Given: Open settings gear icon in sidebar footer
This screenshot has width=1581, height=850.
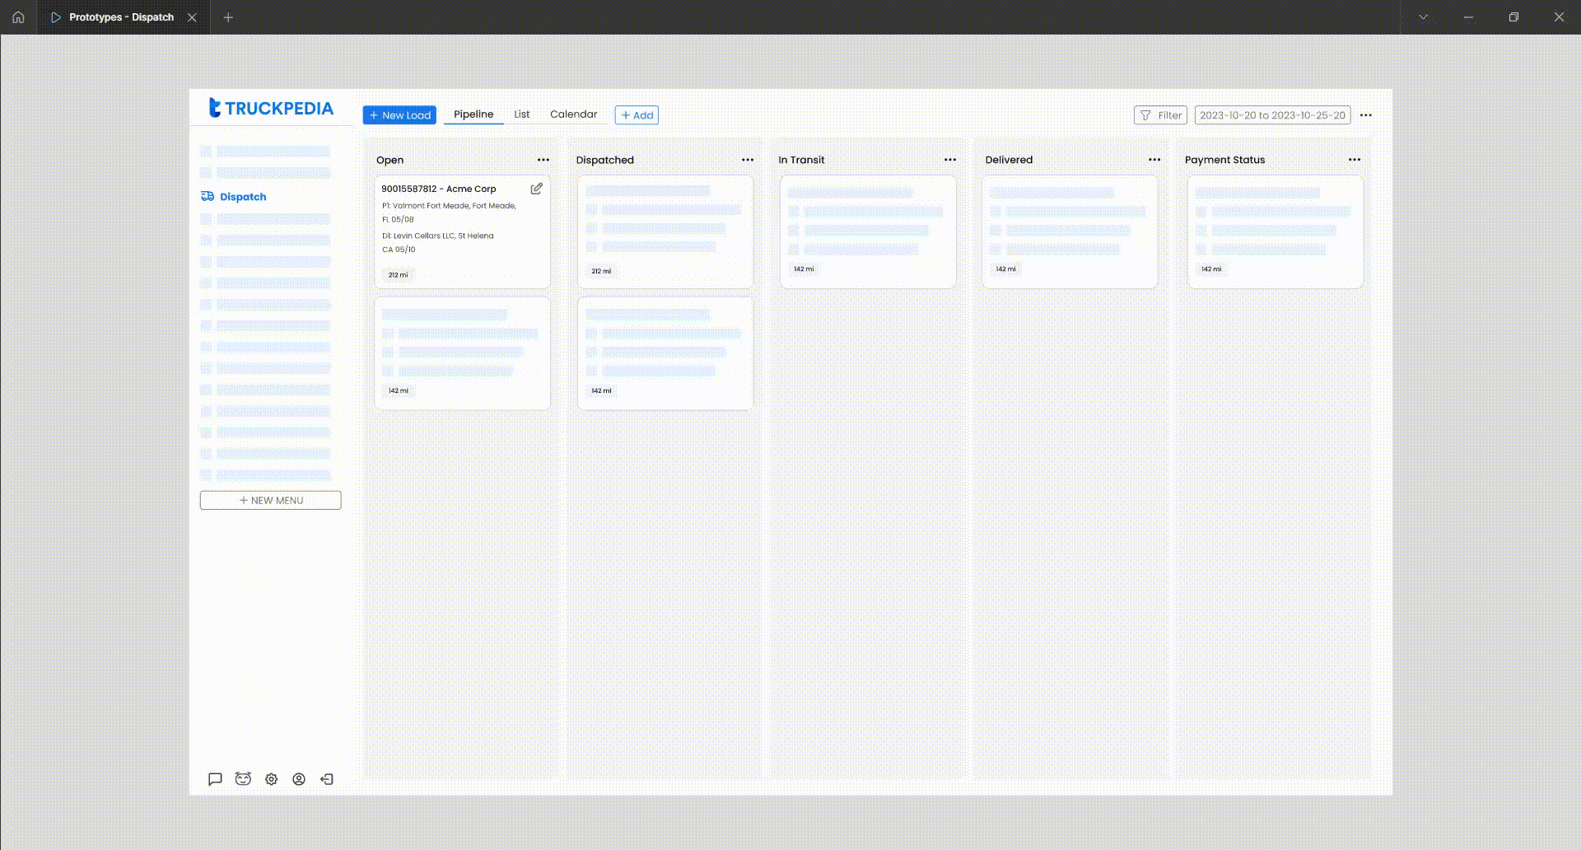Looking at the screenshot, I should pyautogui.click(x=271, y=779).
